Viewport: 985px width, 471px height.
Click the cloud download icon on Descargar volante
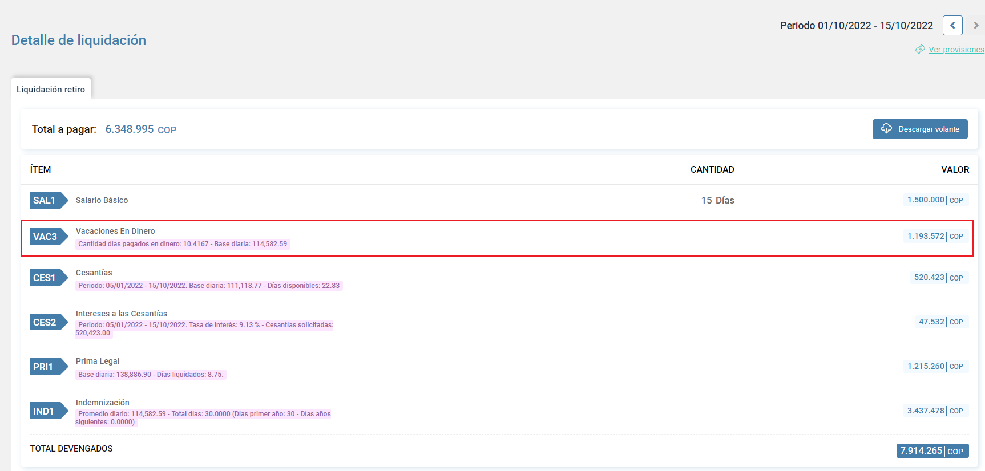click(x=886, y=128)
